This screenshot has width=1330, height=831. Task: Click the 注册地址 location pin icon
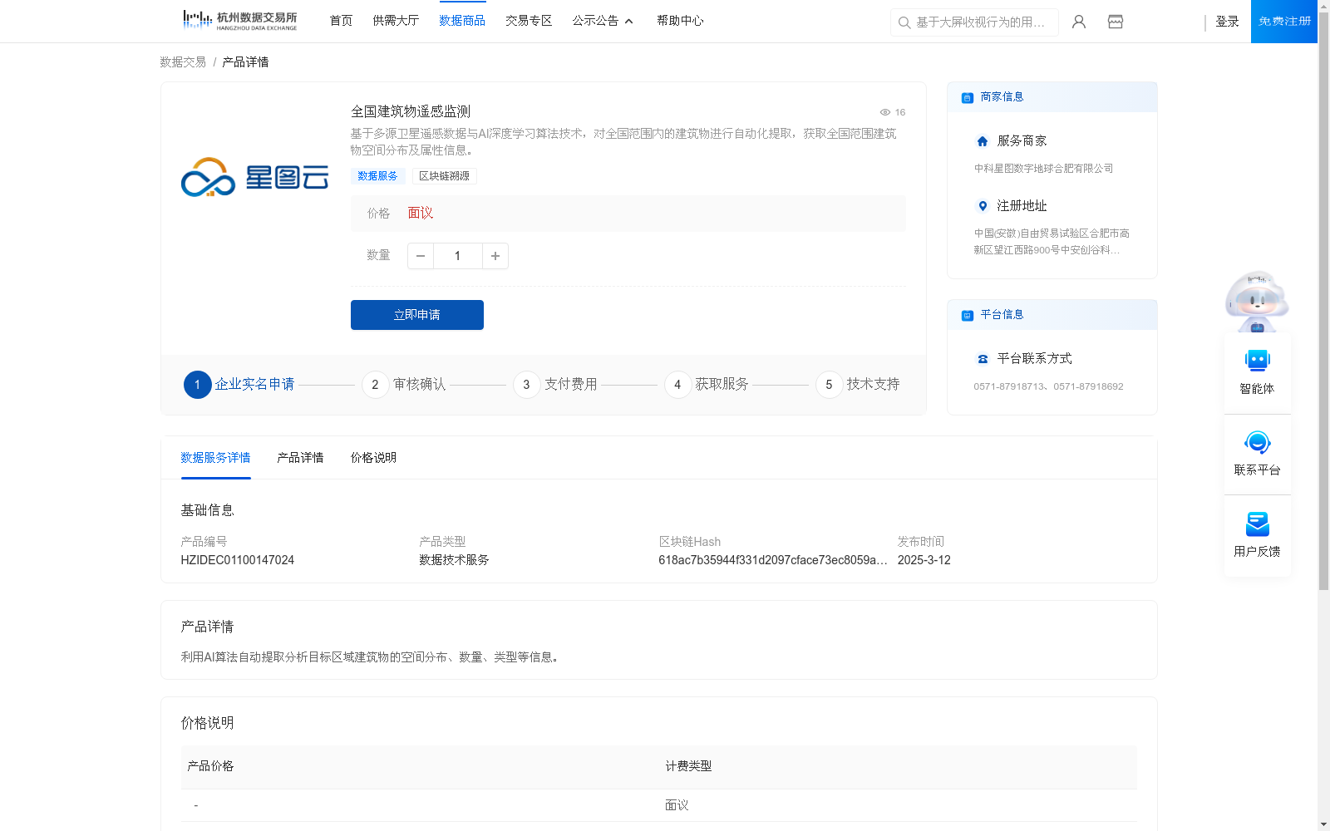[983, 206]
